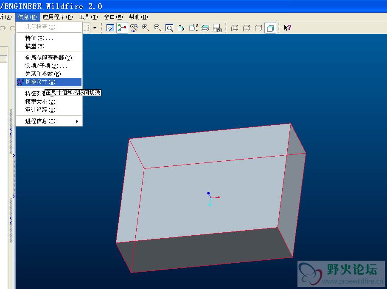Select 父项/子项(P)... menu entry
The height and width of the screenshot is (289, 387).
click(49, 66)
